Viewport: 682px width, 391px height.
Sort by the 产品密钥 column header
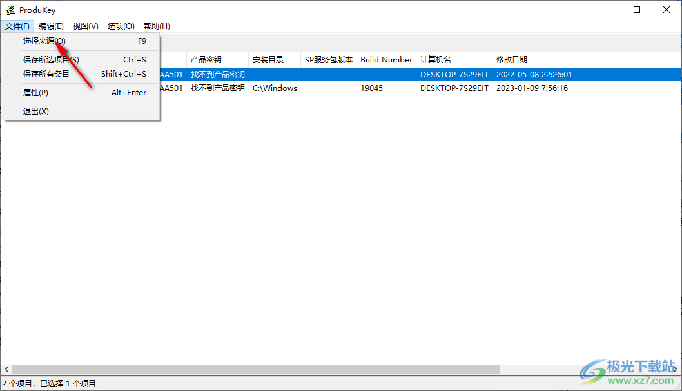217,59
